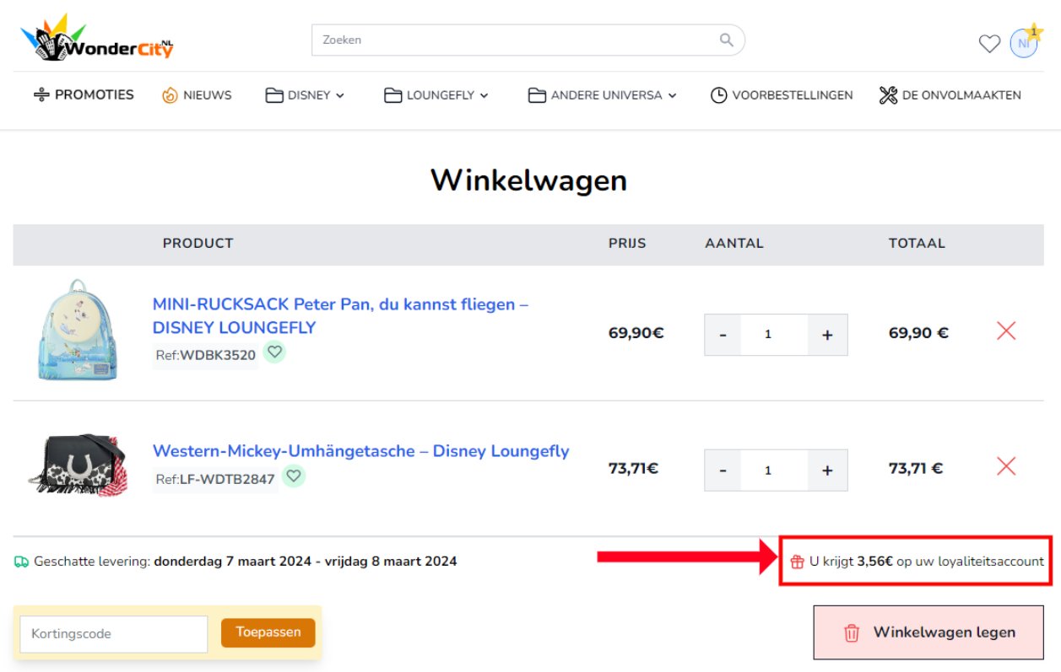This screenshot has height=672, width=1061.
Task: Remove Western Mickey bag with red X
Action: click(x=1005, y=466)
